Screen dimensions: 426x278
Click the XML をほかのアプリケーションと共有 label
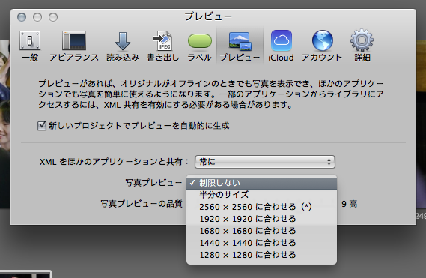(114, 162)
